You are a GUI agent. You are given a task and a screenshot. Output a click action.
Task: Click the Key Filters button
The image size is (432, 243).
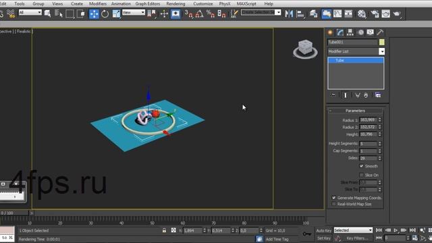tap(357, 238)
